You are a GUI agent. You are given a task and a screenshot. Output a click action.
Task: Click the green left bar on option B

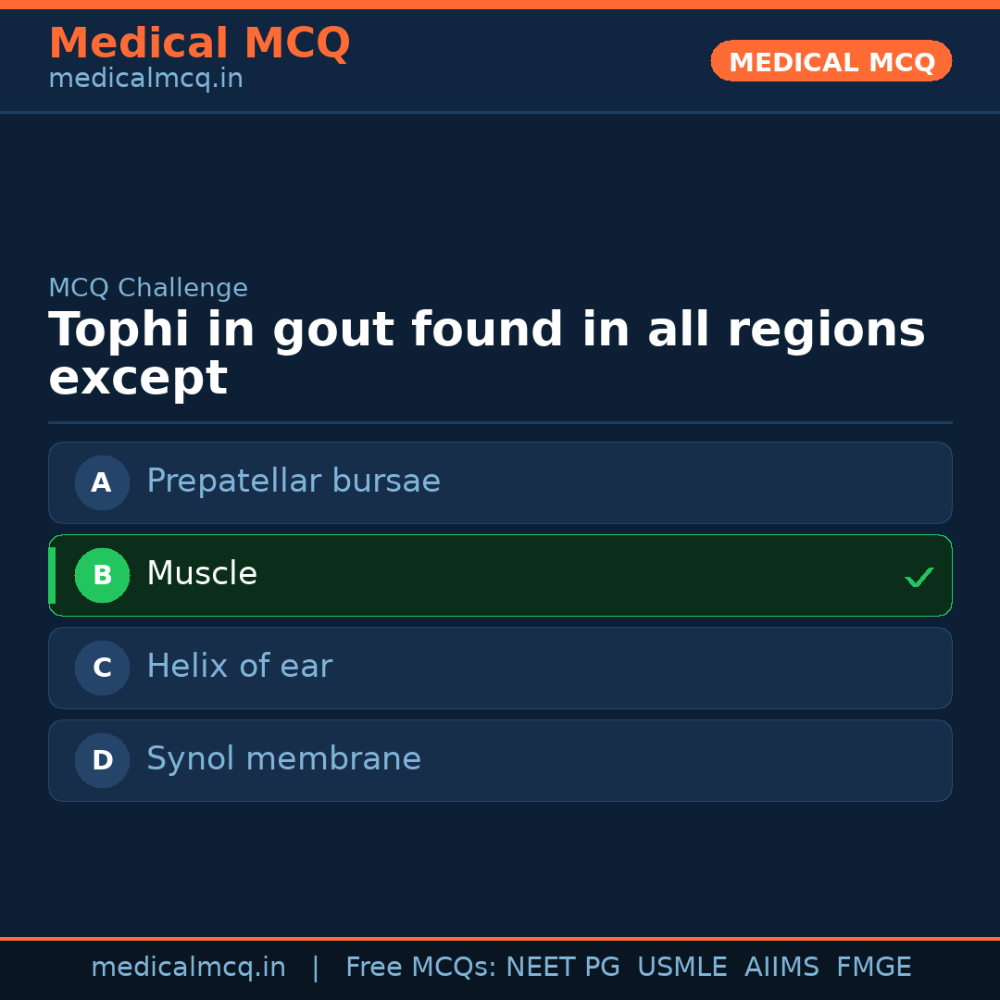52,575
